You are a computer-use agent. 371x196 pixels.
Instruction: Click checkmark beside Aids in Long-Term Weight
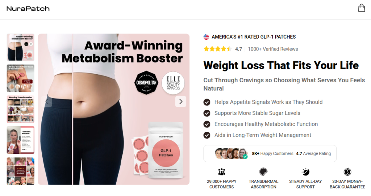click(207, 135)
